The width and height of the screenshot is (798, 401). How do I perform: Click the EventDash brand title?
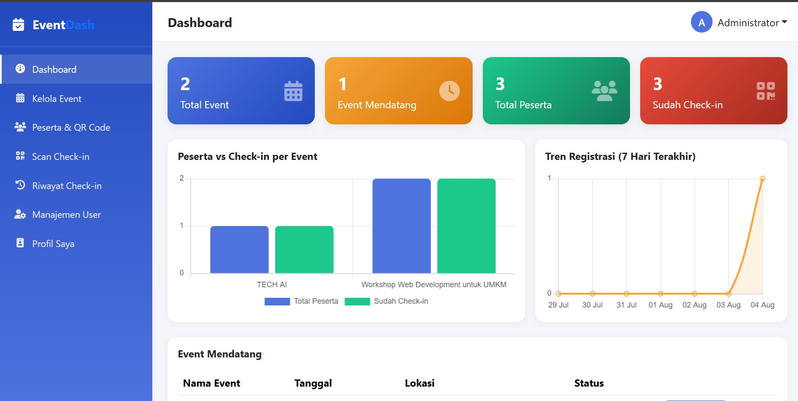click(63, 25)
